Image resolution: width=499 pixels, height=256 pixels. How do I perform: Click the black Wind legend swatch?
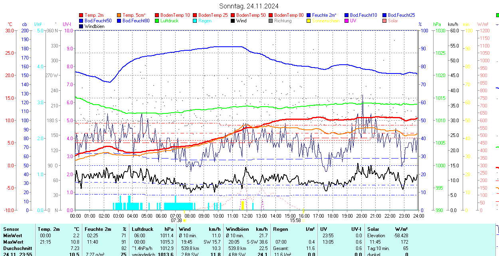tap(233, 21)
